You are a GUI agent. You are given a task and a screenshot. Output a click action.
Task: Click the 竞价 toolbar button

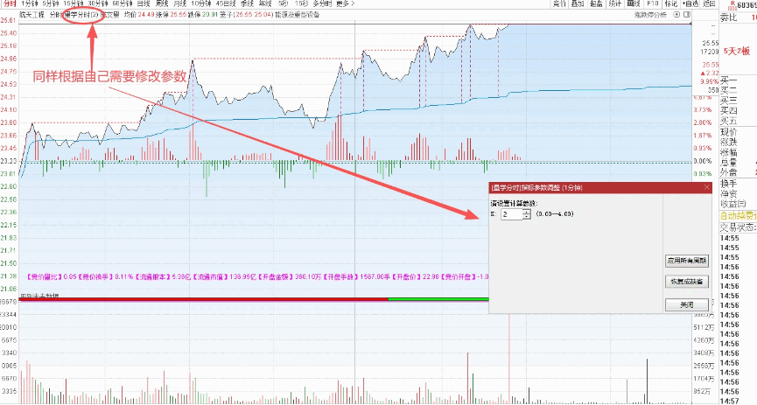tap(559, 3)
